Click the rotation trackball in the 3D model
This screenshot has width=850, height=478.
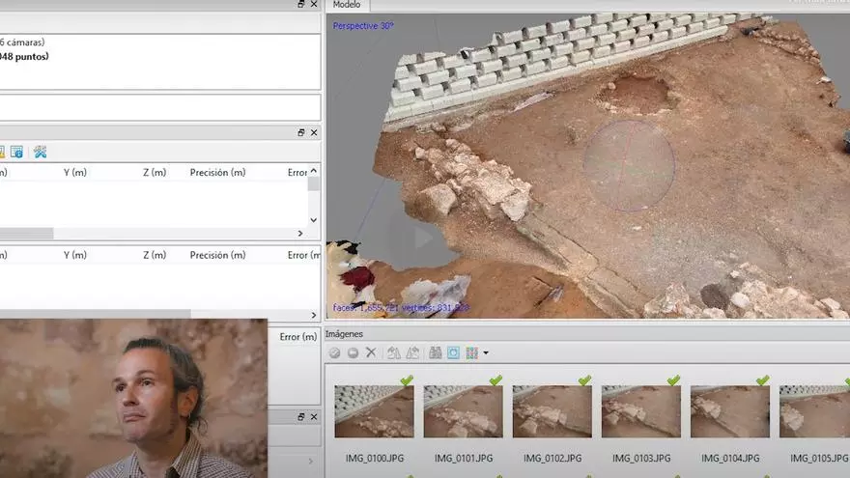629,165
